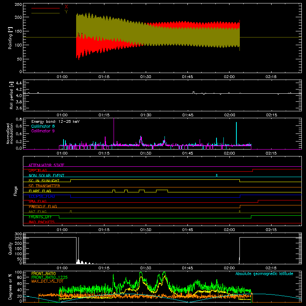
Task: Click the 'Degrees or %' axis label
Action: pyautogui.click(x=10, y=286)
